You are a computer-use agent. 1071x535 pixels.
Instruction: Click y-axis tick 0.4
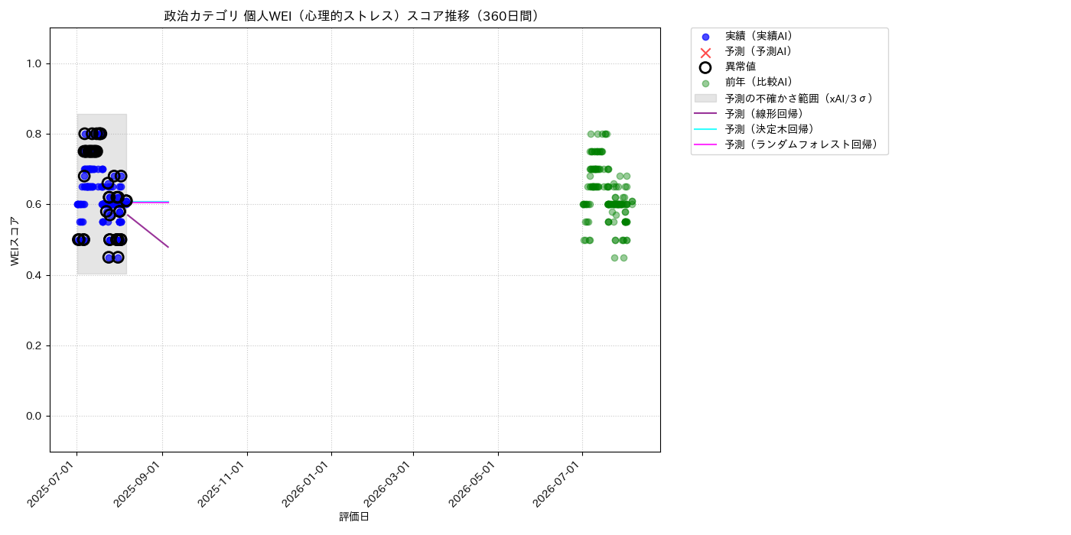click(34, 275)
